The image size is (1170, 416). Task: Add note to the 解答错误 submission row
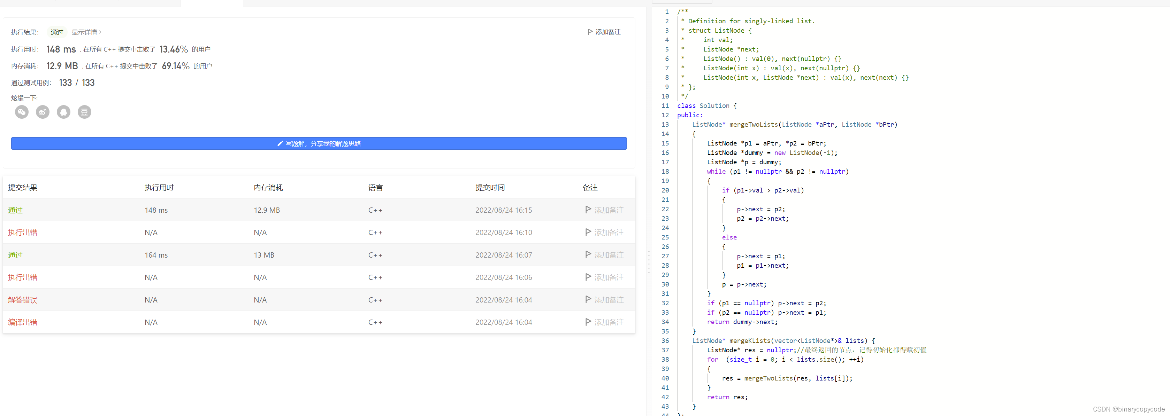click(605, 300)
